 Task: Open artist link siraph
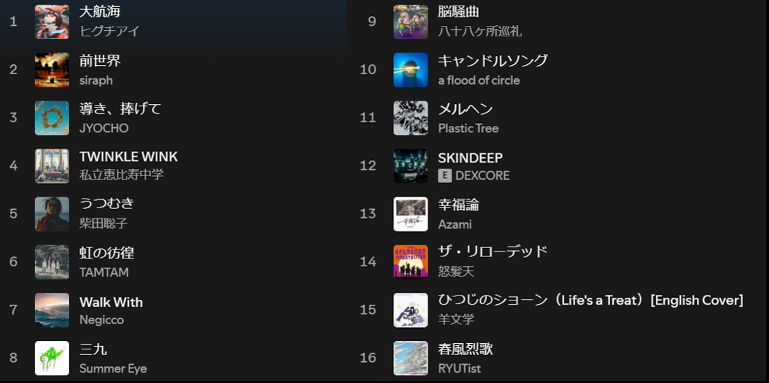tap(96, 80)
